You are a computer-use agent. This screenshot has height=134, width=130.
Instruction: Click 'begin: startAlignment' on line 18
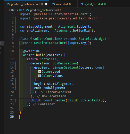53,84
